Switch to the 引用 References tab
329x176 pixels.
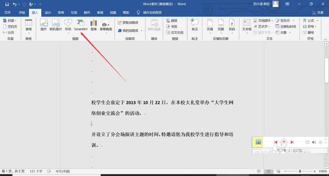[x=74, y=12]
